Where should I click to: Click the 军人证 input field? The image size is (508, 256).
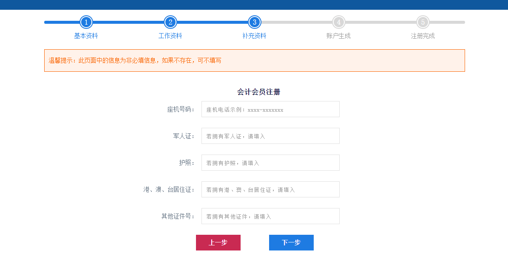point(270,136)
